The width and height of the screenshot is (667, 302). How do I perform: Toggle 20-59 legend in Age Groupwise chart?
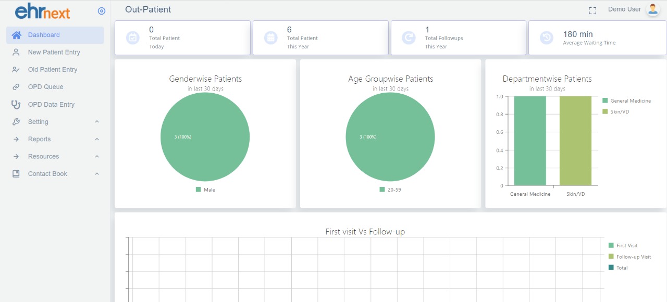pyautogui.click(x=390, y=190)
